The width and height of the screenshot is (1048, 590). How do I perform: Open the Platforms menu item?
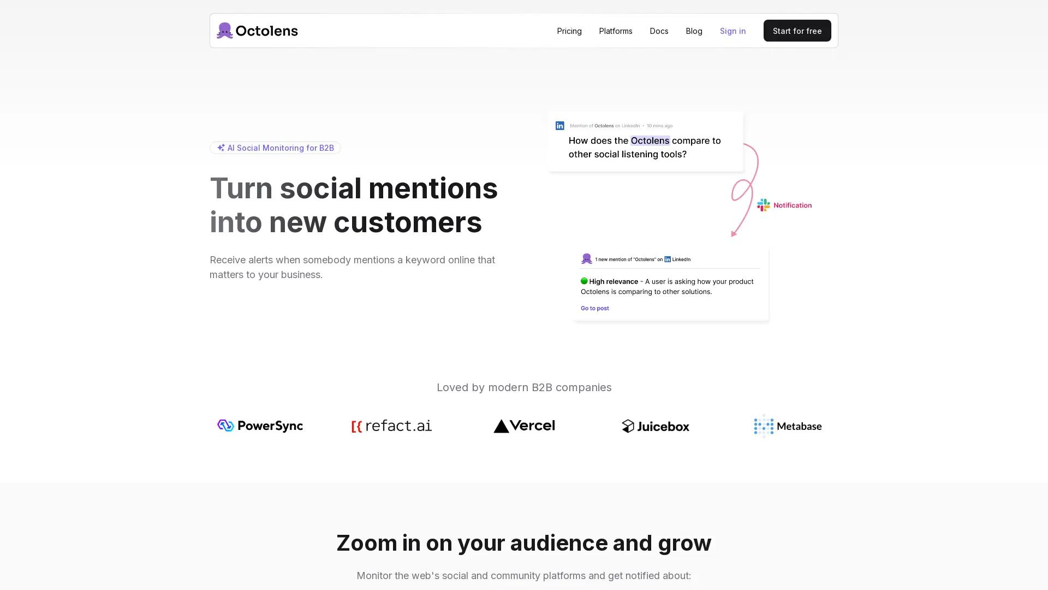(615, 31)
